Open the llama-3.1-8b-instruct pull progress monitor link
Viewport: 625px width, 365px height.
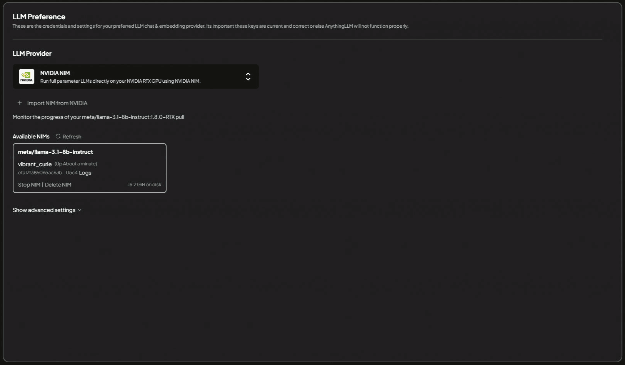point(98,117)
